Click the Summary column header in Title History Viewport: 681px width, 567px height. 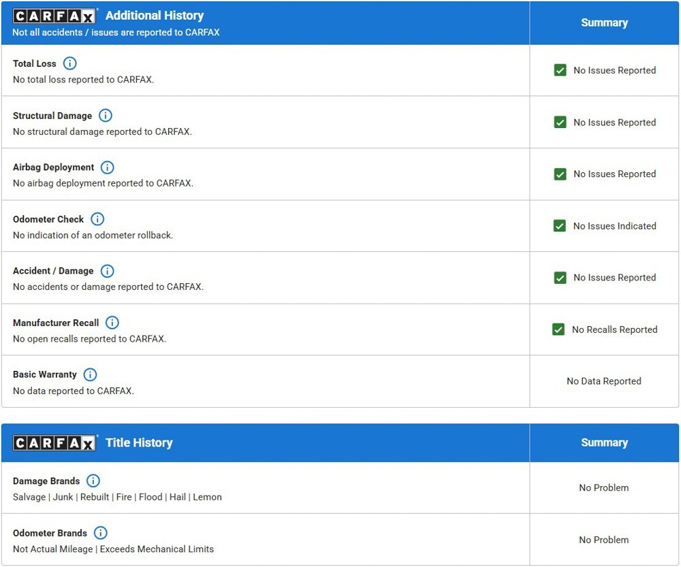pyautogui.click(x=603, y=442)
